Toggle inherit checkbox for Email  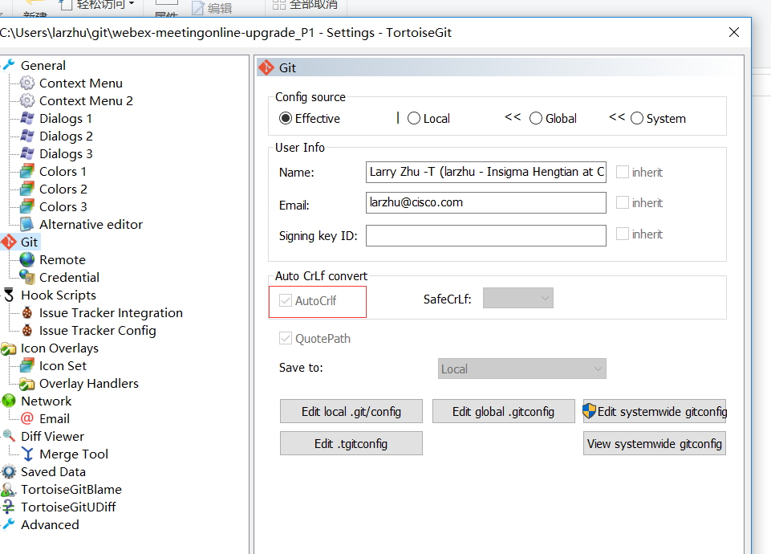[623, 202]
